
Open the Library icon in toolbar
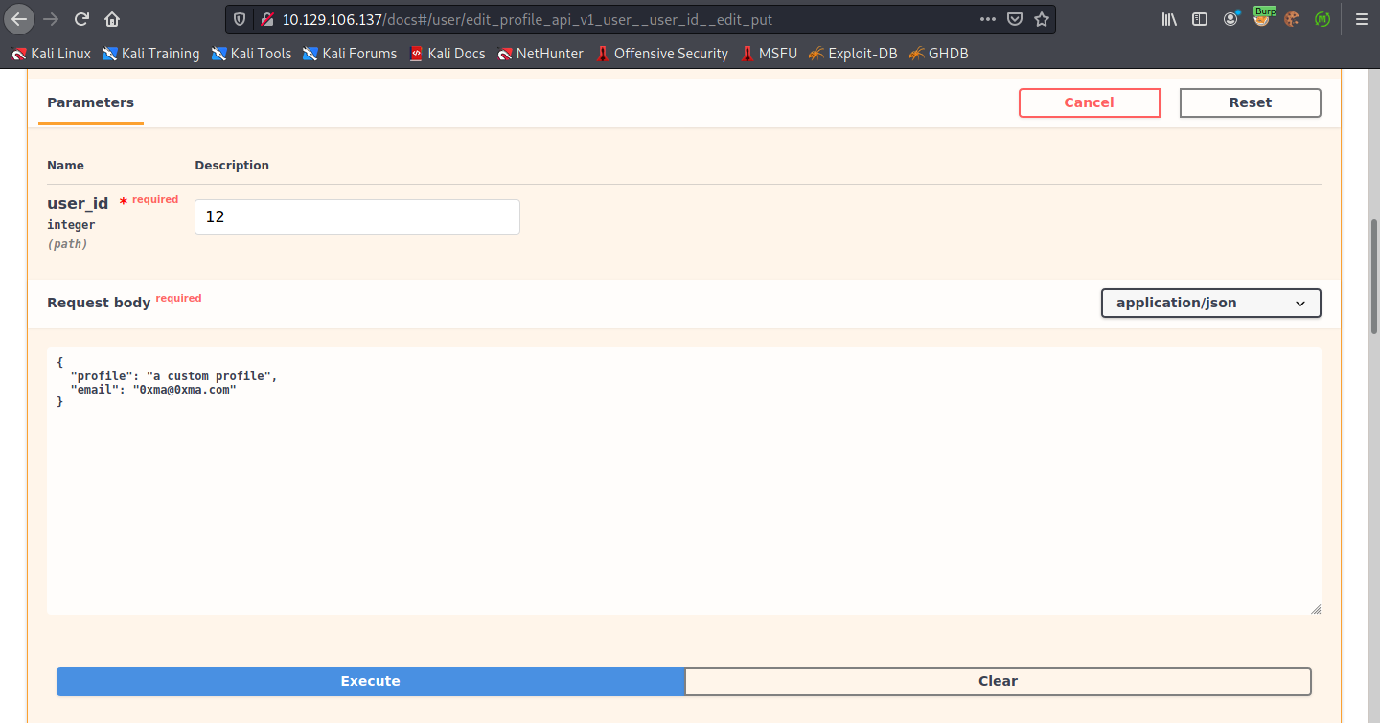[x=1169, y=20]
